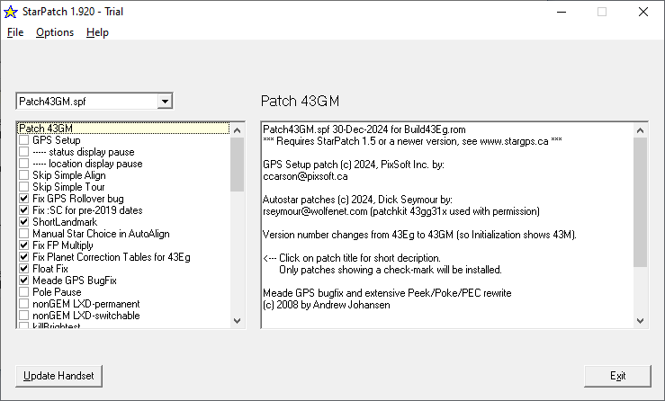The height and width of the screenshot is (401, 665).
Task: Select the 'Skip Simple Align' label
Action: point(69,175)
